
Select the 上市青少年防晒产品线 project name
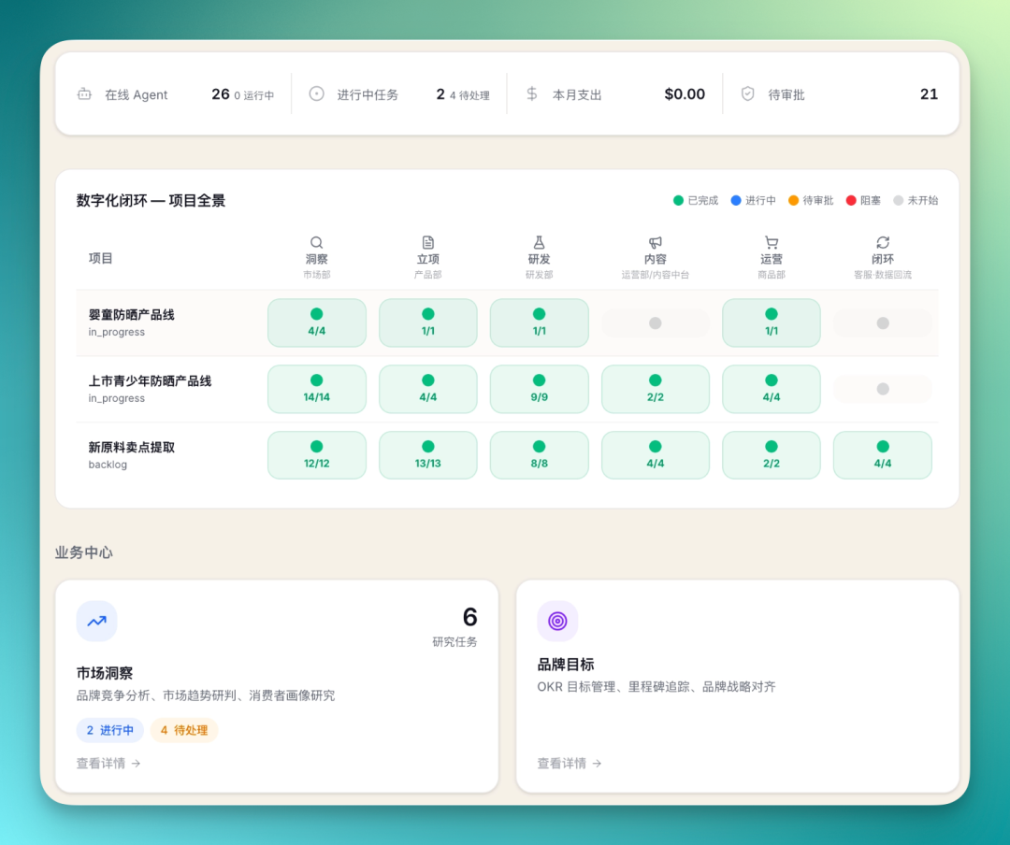(150, 381)
